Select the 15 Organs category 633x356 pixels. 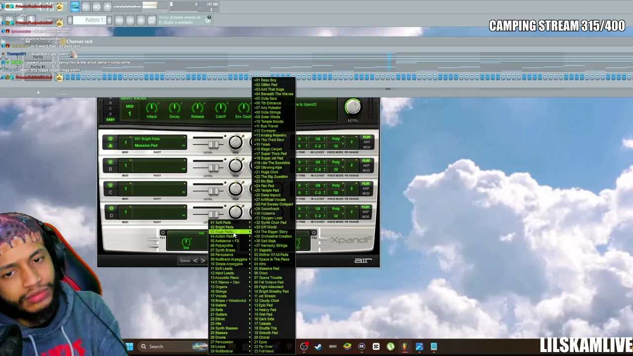(x=230, y=287)
